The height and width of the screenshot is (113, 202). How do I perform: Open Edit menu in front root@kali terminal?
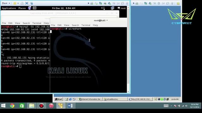[x=59, y=25]
